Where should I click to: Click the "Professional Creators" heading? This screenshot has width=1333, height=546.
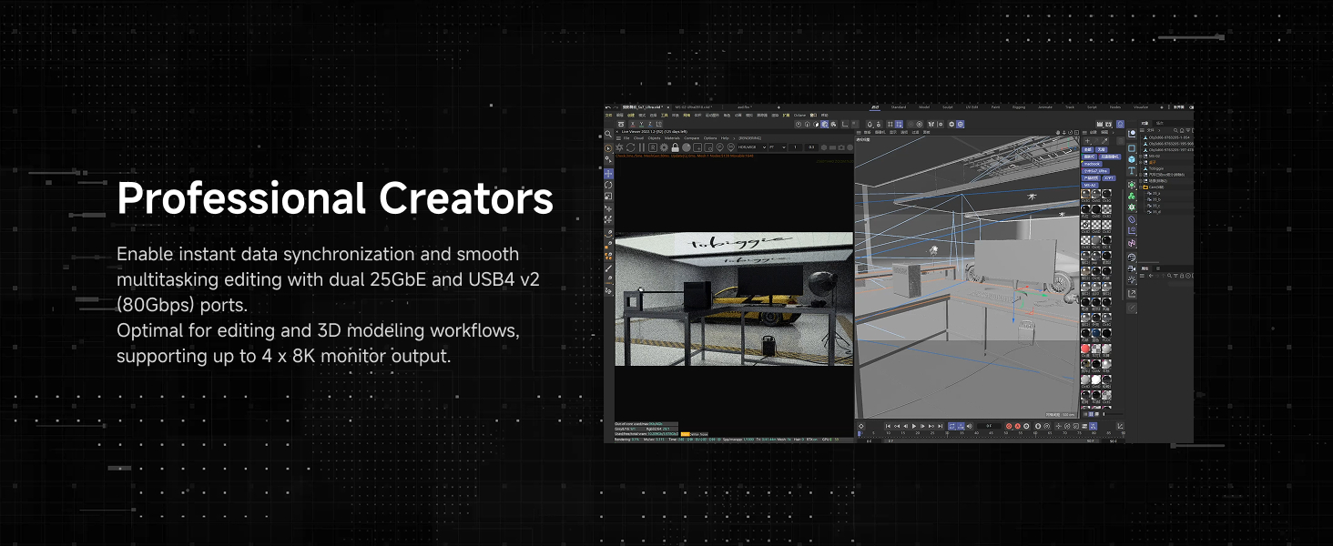coord(335,198)
